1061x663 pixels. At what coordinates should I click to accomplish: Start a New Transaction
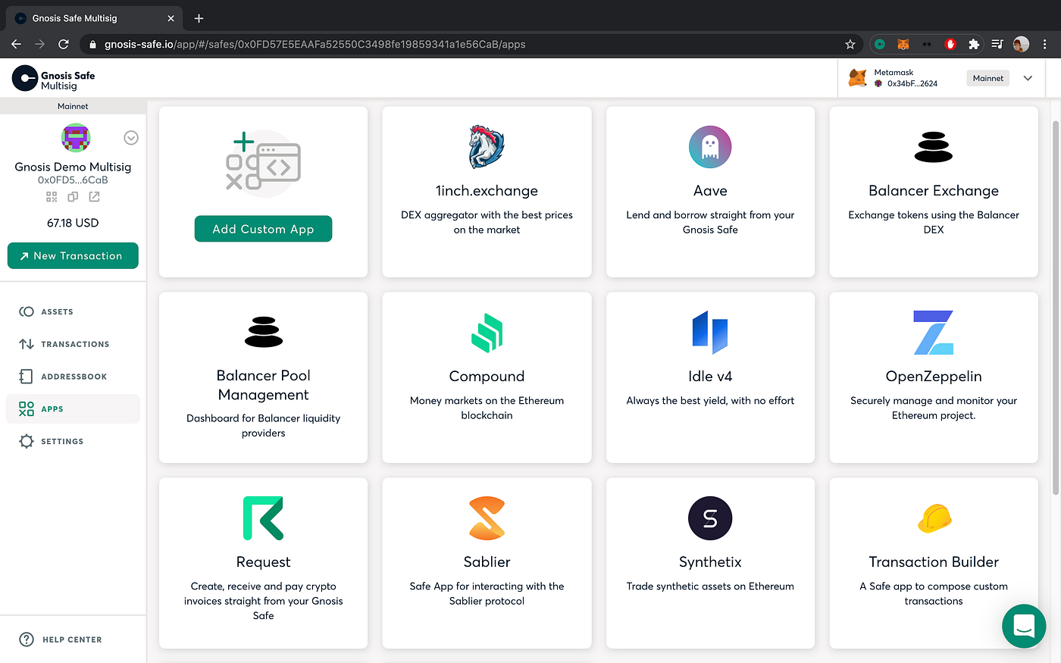tap(73, 255)
